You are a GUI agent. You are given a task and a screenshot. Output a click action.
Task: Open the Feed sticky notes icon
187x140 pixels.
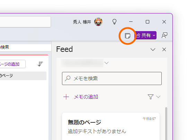pos(127,36)
